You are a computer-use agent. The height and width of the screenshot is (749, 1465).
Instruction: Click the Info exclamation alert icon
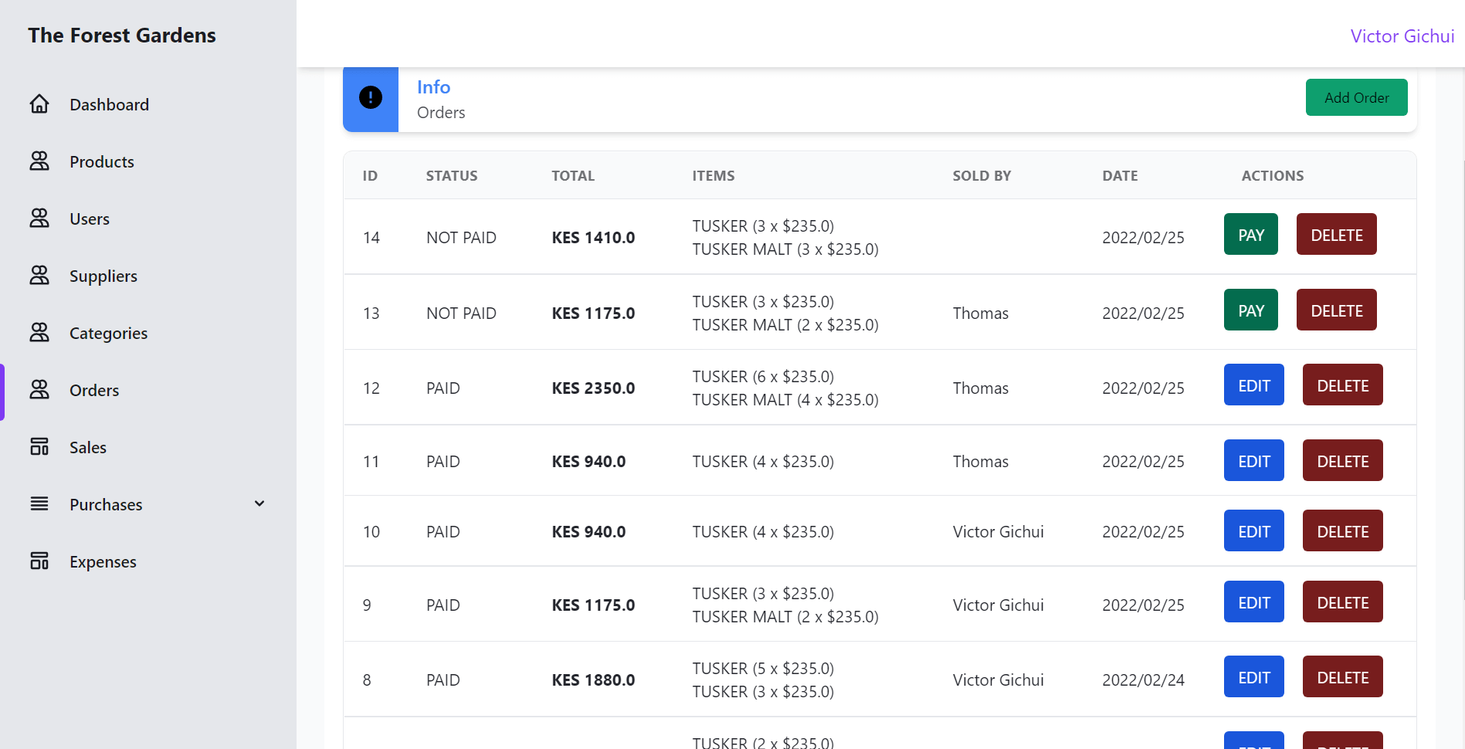[371, 98]
